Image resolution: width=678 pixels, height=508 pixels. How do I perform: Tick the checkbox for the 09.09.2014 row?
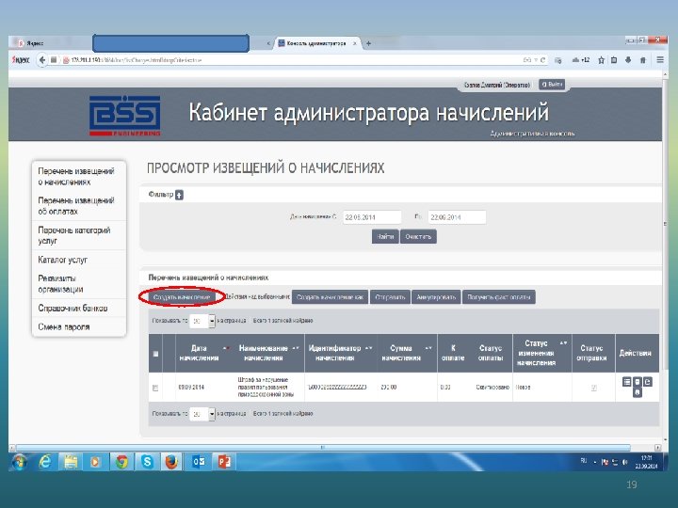pos(155,388)
